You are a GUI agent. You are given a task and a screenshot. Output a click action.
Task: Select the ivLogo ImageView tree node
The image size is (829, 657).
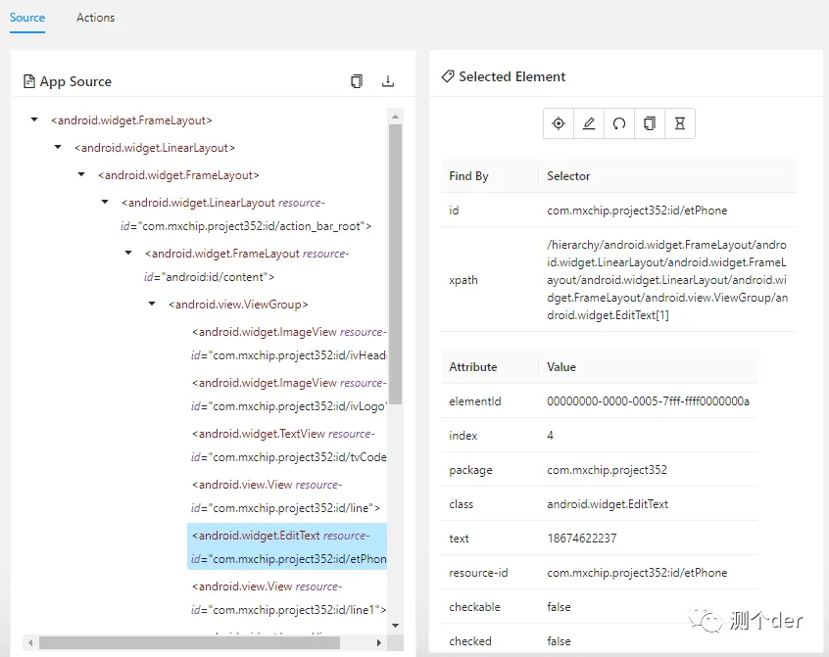pyautogui.click(x=288, y=395)
